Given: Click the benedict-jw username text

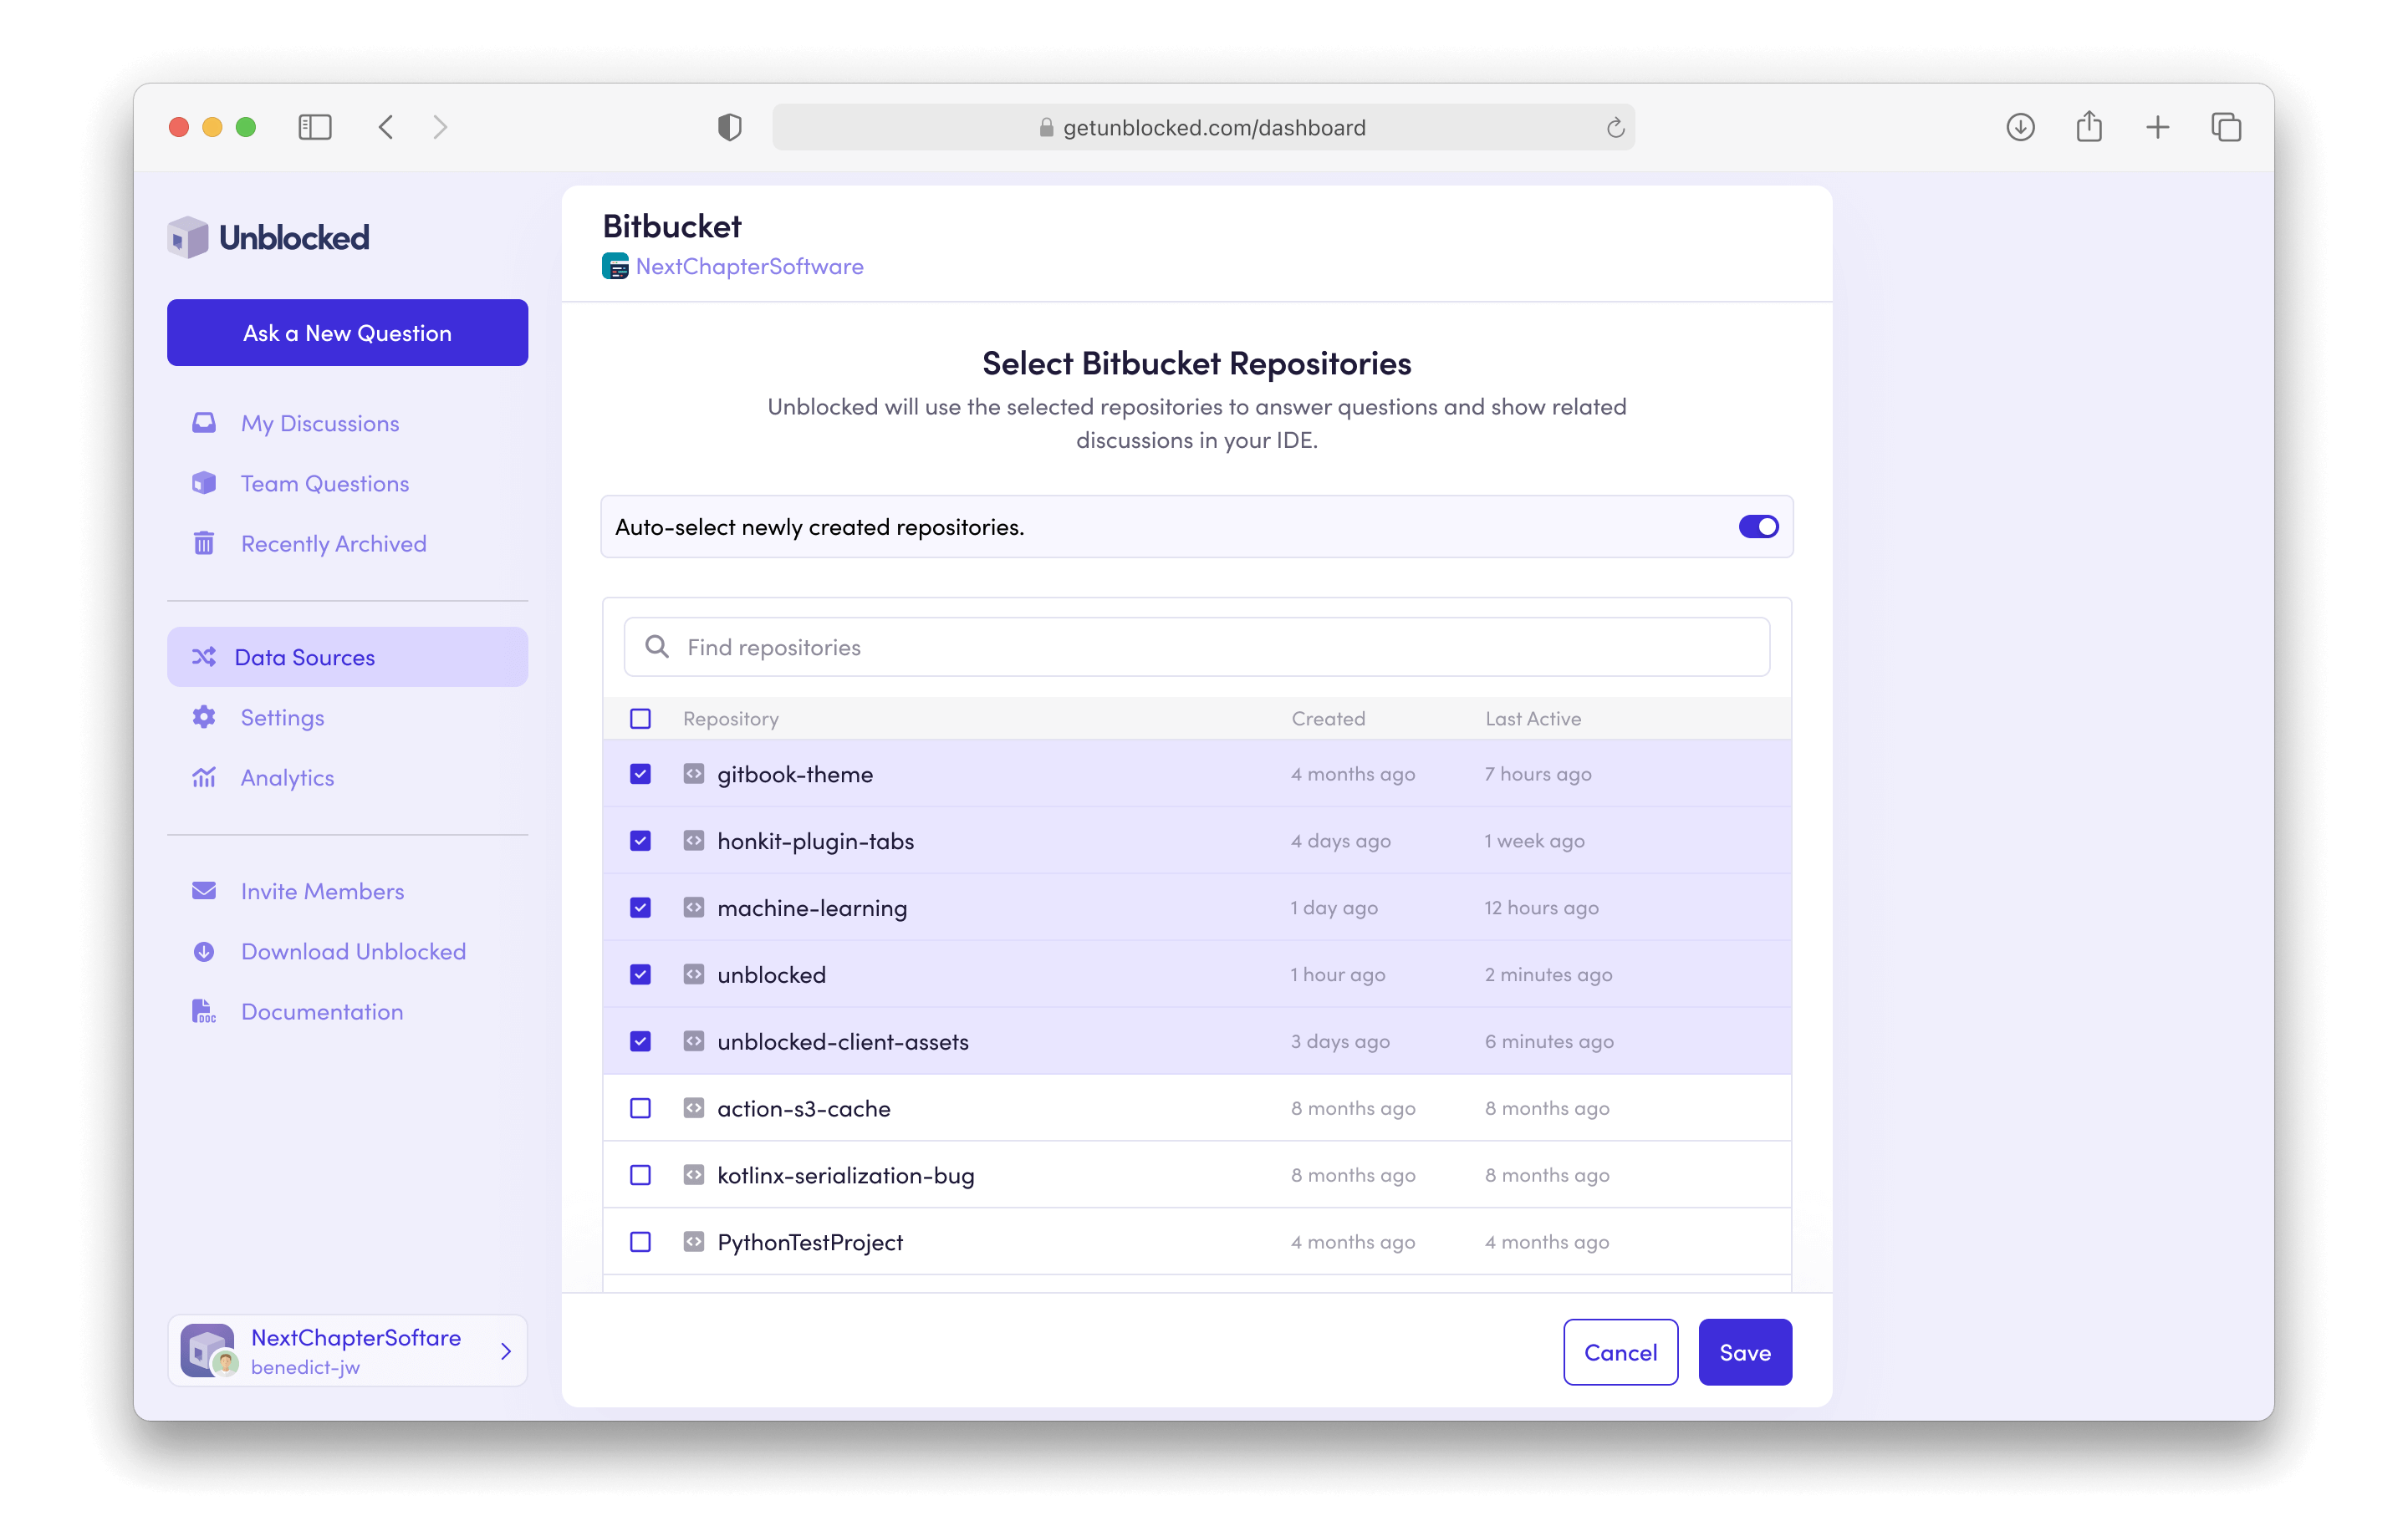Looking at the screenshot, I should [305, 1367].
